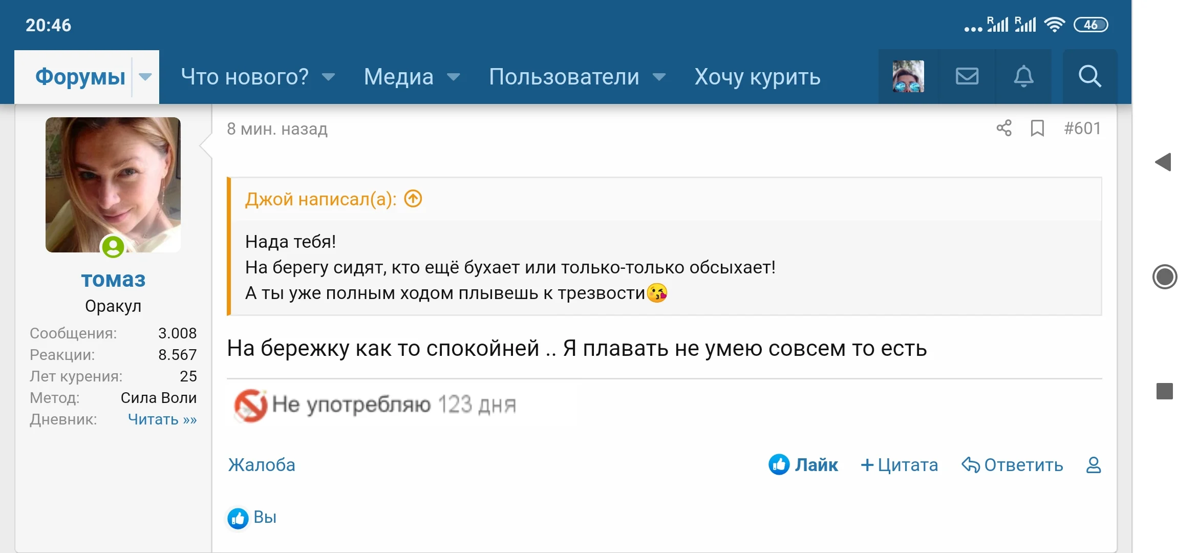Viewport: 1198px width, 553px height.
Task: Open your account menu via profile avatar
Action: (909, 77)
